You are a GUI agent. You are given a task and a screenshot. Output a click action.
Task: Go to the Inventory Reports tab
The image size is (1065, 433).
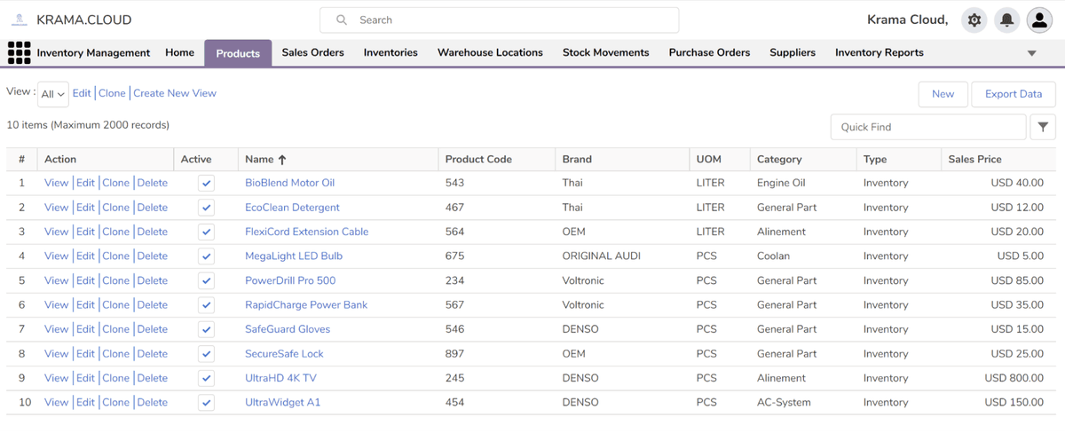(879, 52)
